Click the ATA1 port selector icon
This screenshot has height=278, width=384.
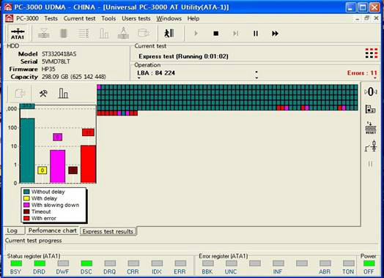(x=18, y=34)
